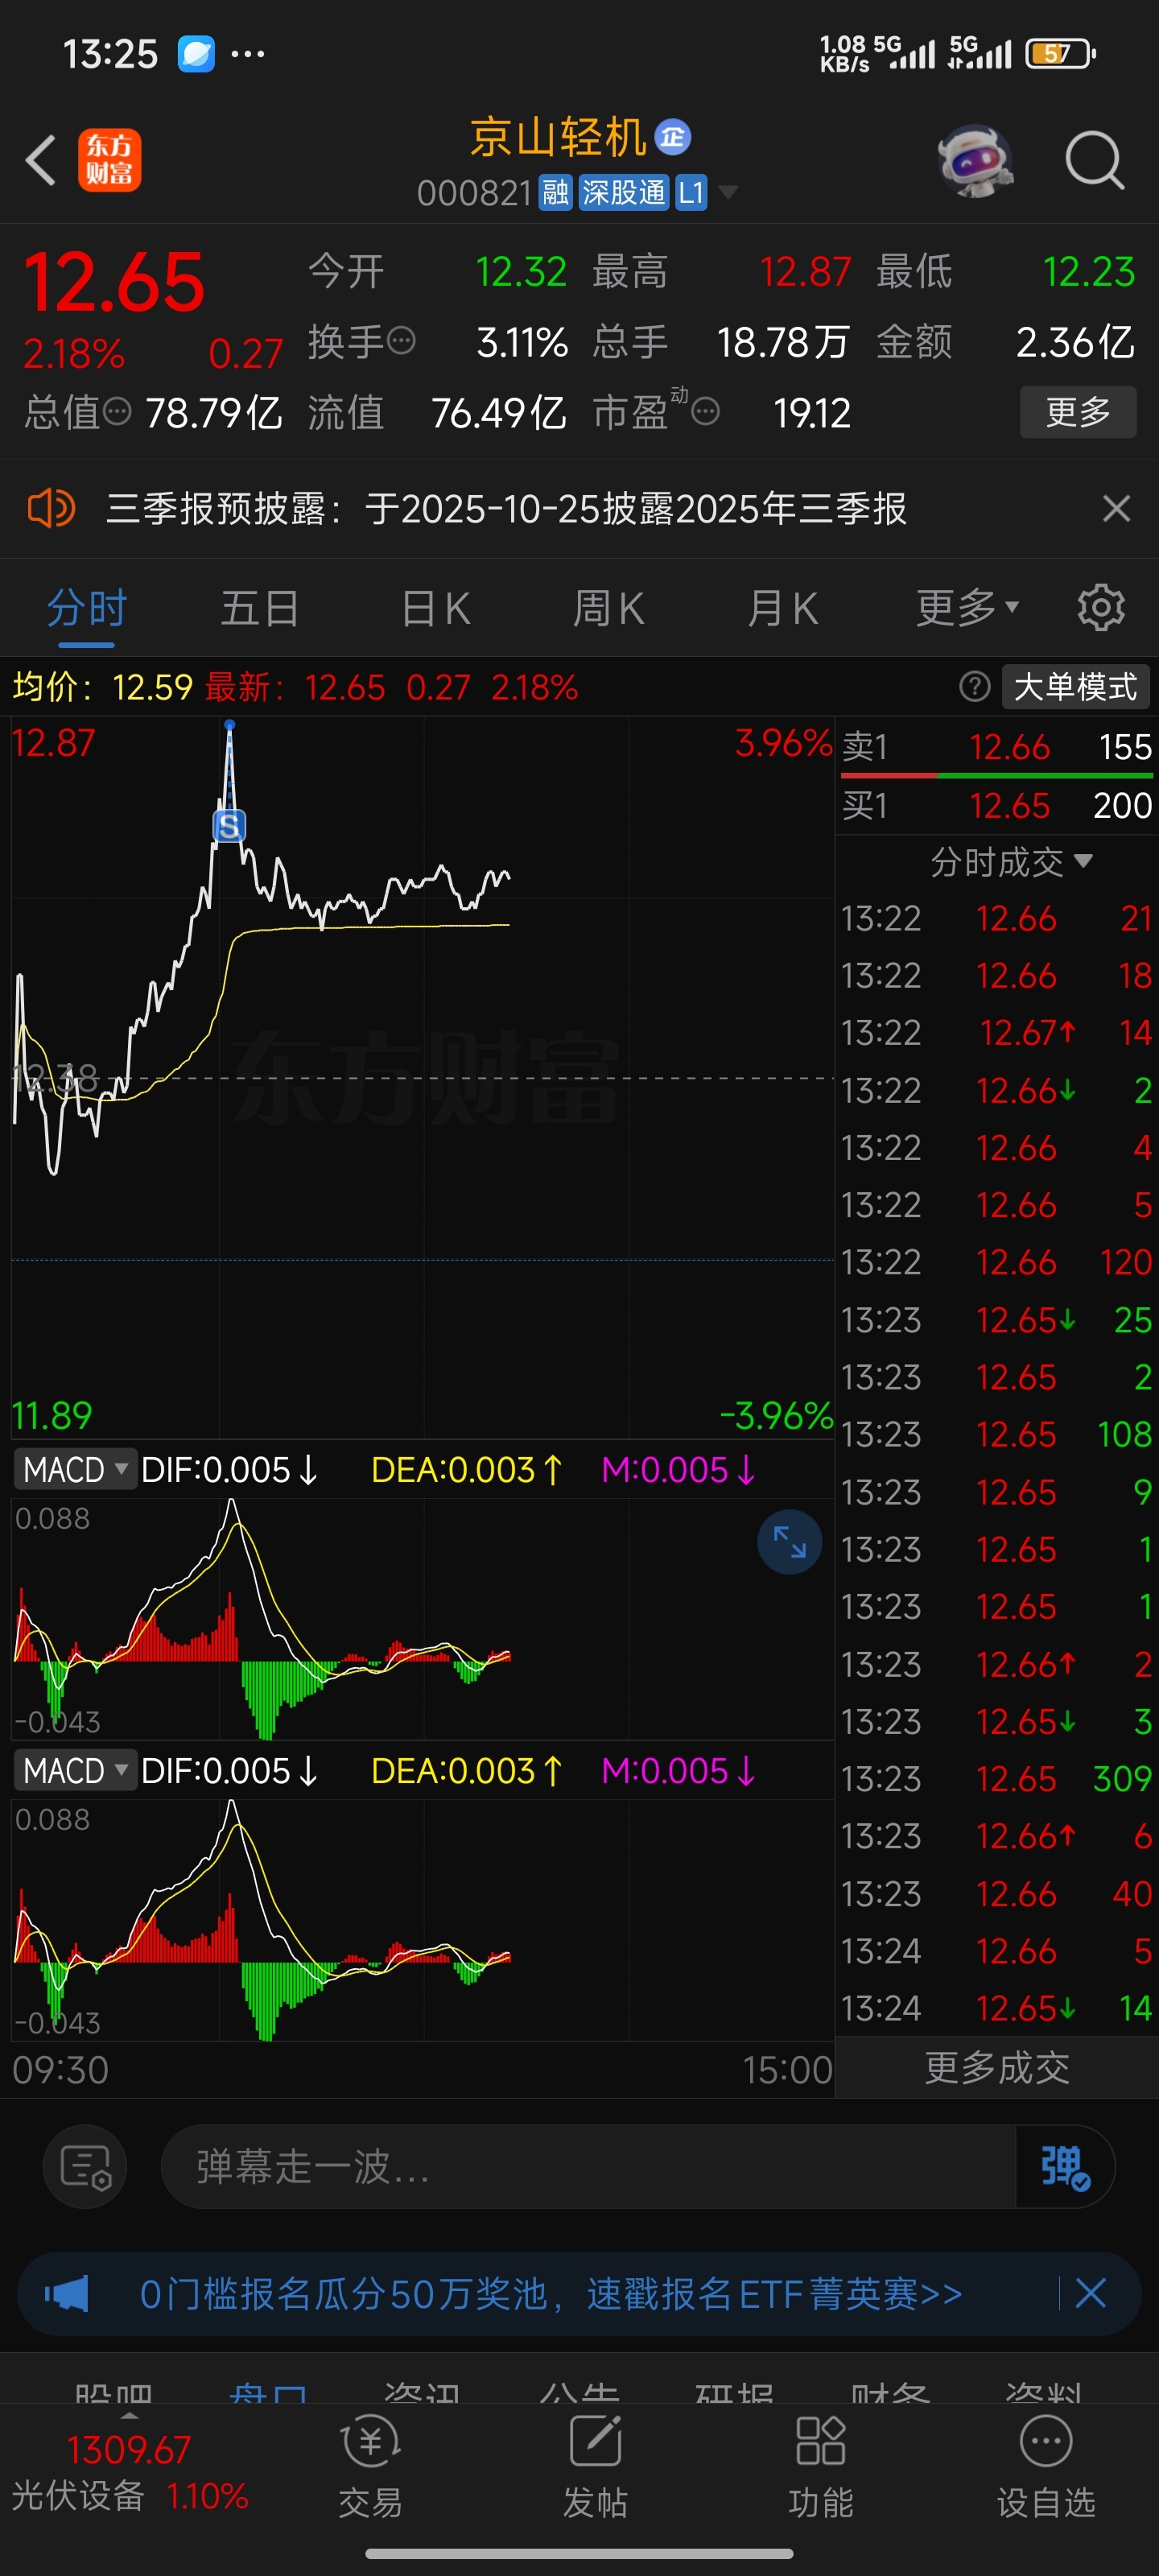The image size is (1159, 2576).
Task: Tap the speaker announcement icon
Action: point(51,508)
